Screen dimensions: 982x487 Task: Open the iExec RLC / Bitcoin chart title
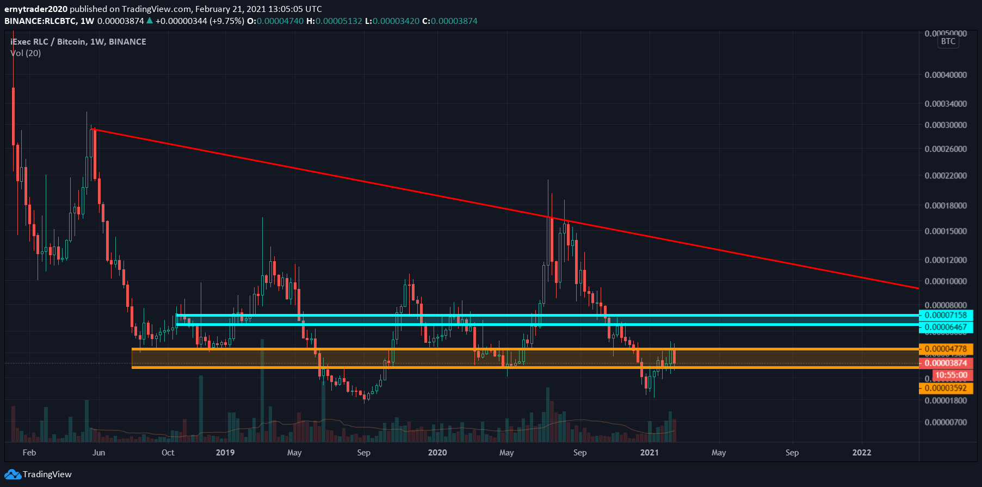78,41
